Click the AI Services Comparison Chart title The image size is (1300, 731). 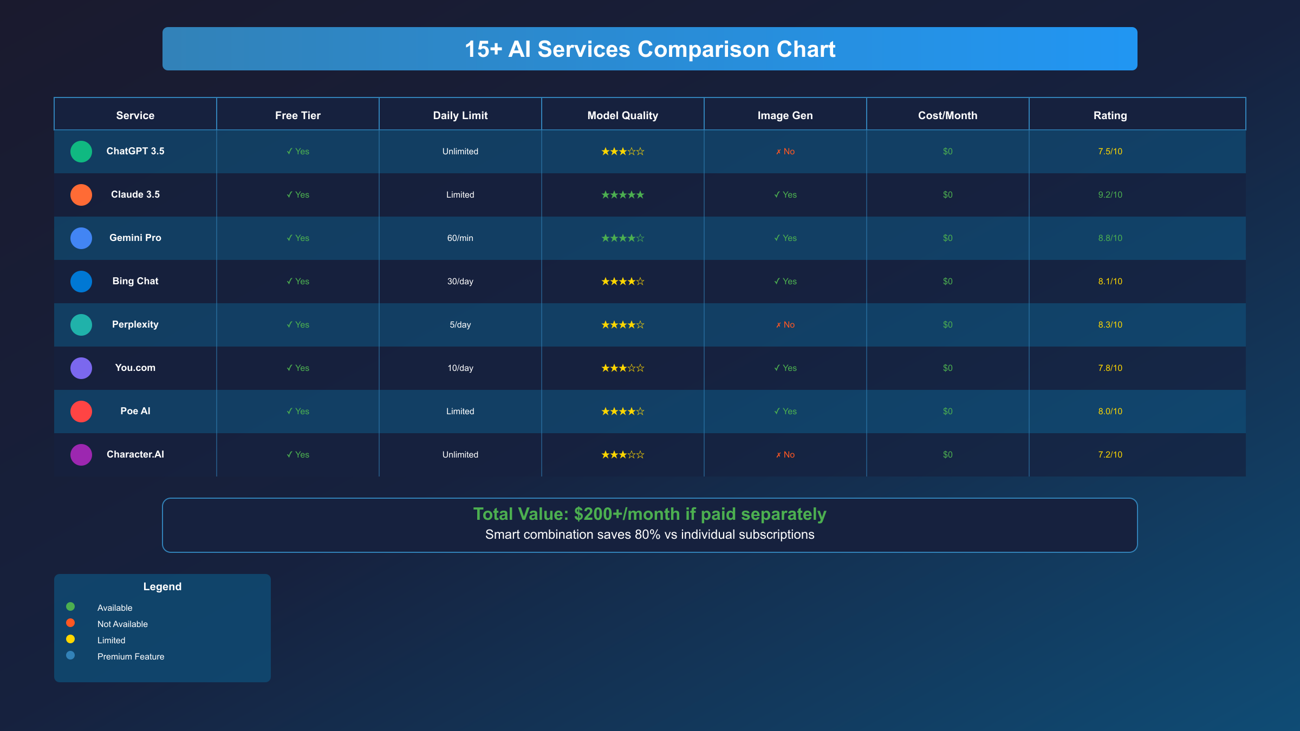[x=650, y=49]
